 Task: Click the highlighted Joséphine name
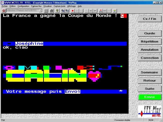tap(29, 44)
